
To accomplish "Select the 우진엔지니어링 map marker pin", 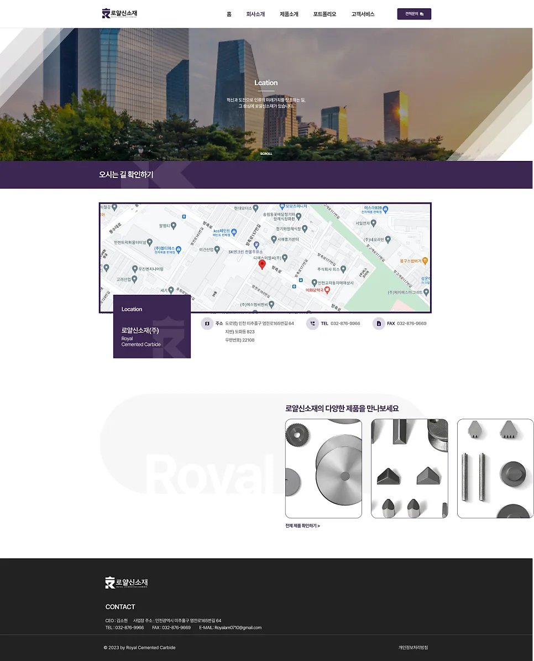I will tap(135, 268).
